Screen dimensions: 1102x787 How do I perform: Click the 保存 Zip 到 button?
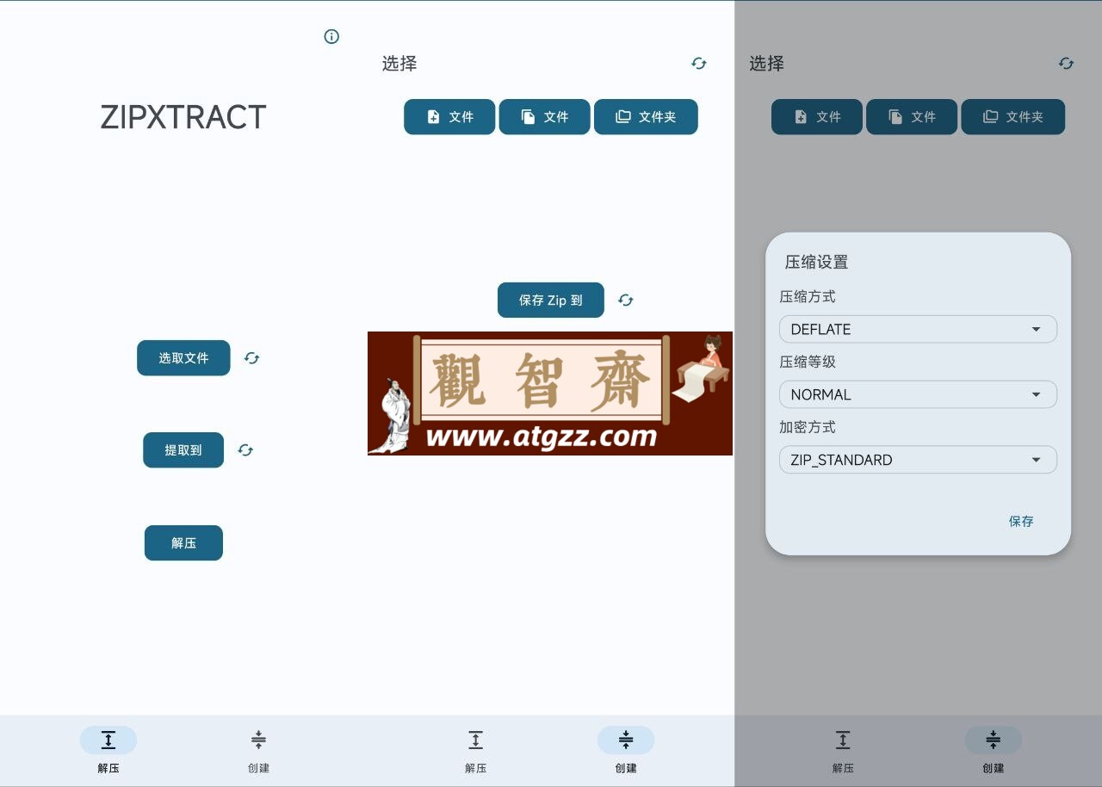pos(551,301)
